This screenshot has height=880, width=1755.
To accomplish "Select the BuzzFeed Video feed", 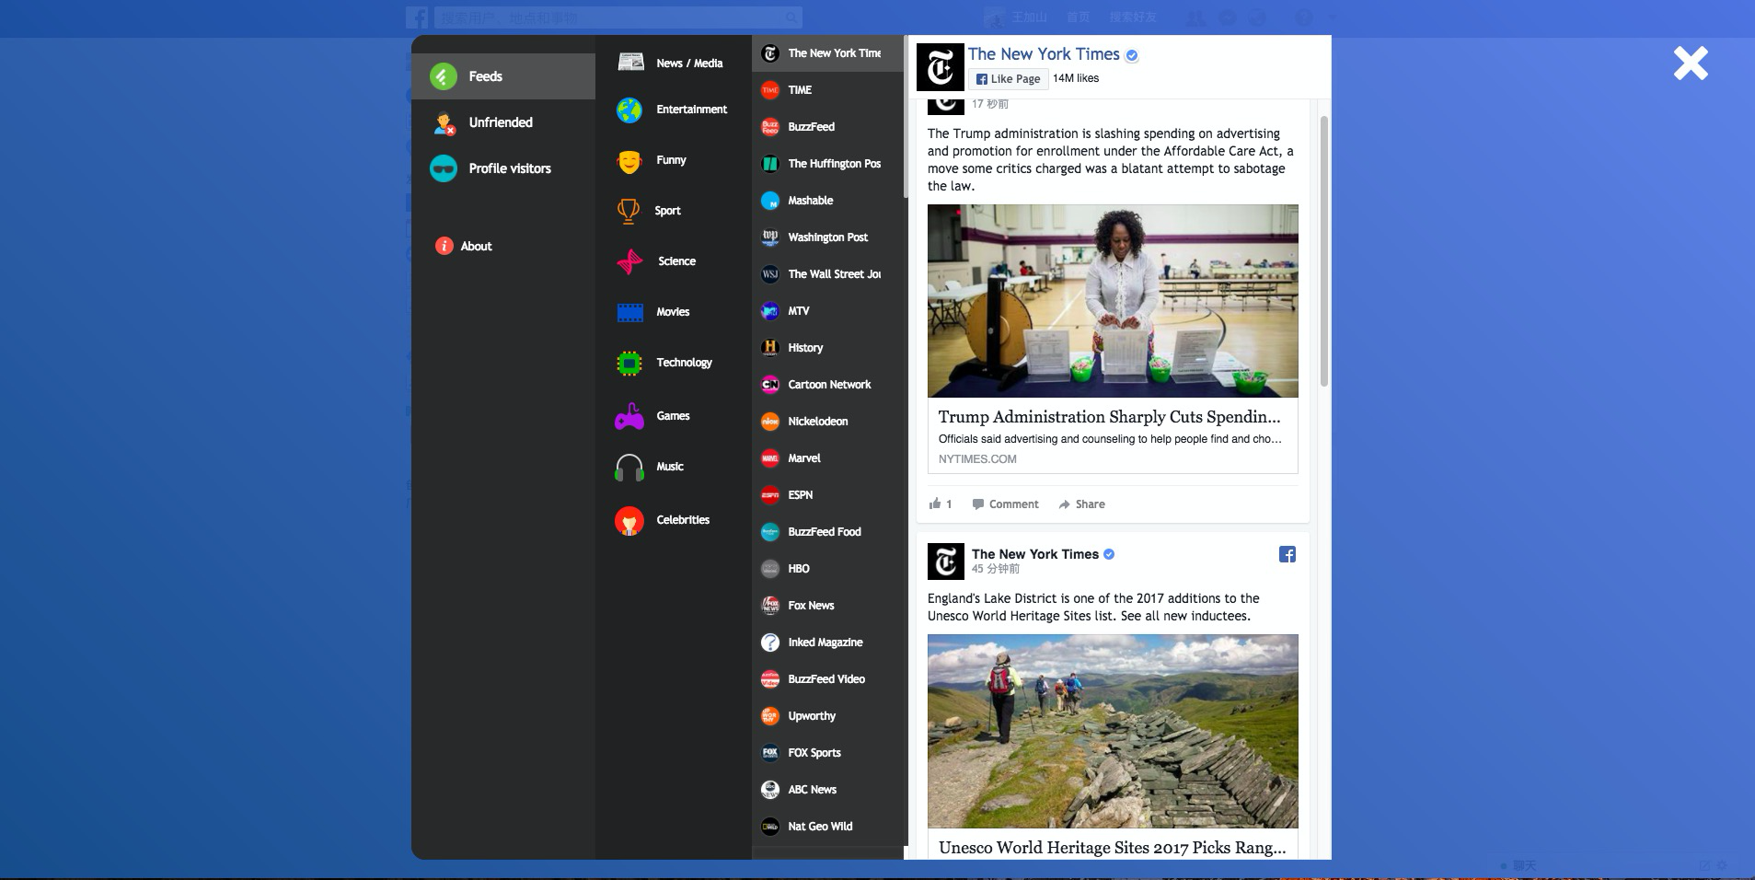I will 827,679.
